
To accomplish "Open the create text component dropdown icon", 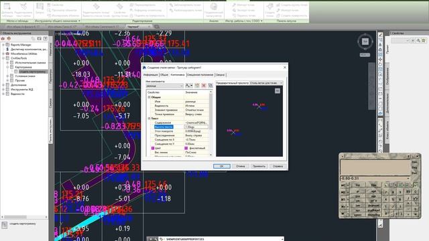I will [189, 86].
